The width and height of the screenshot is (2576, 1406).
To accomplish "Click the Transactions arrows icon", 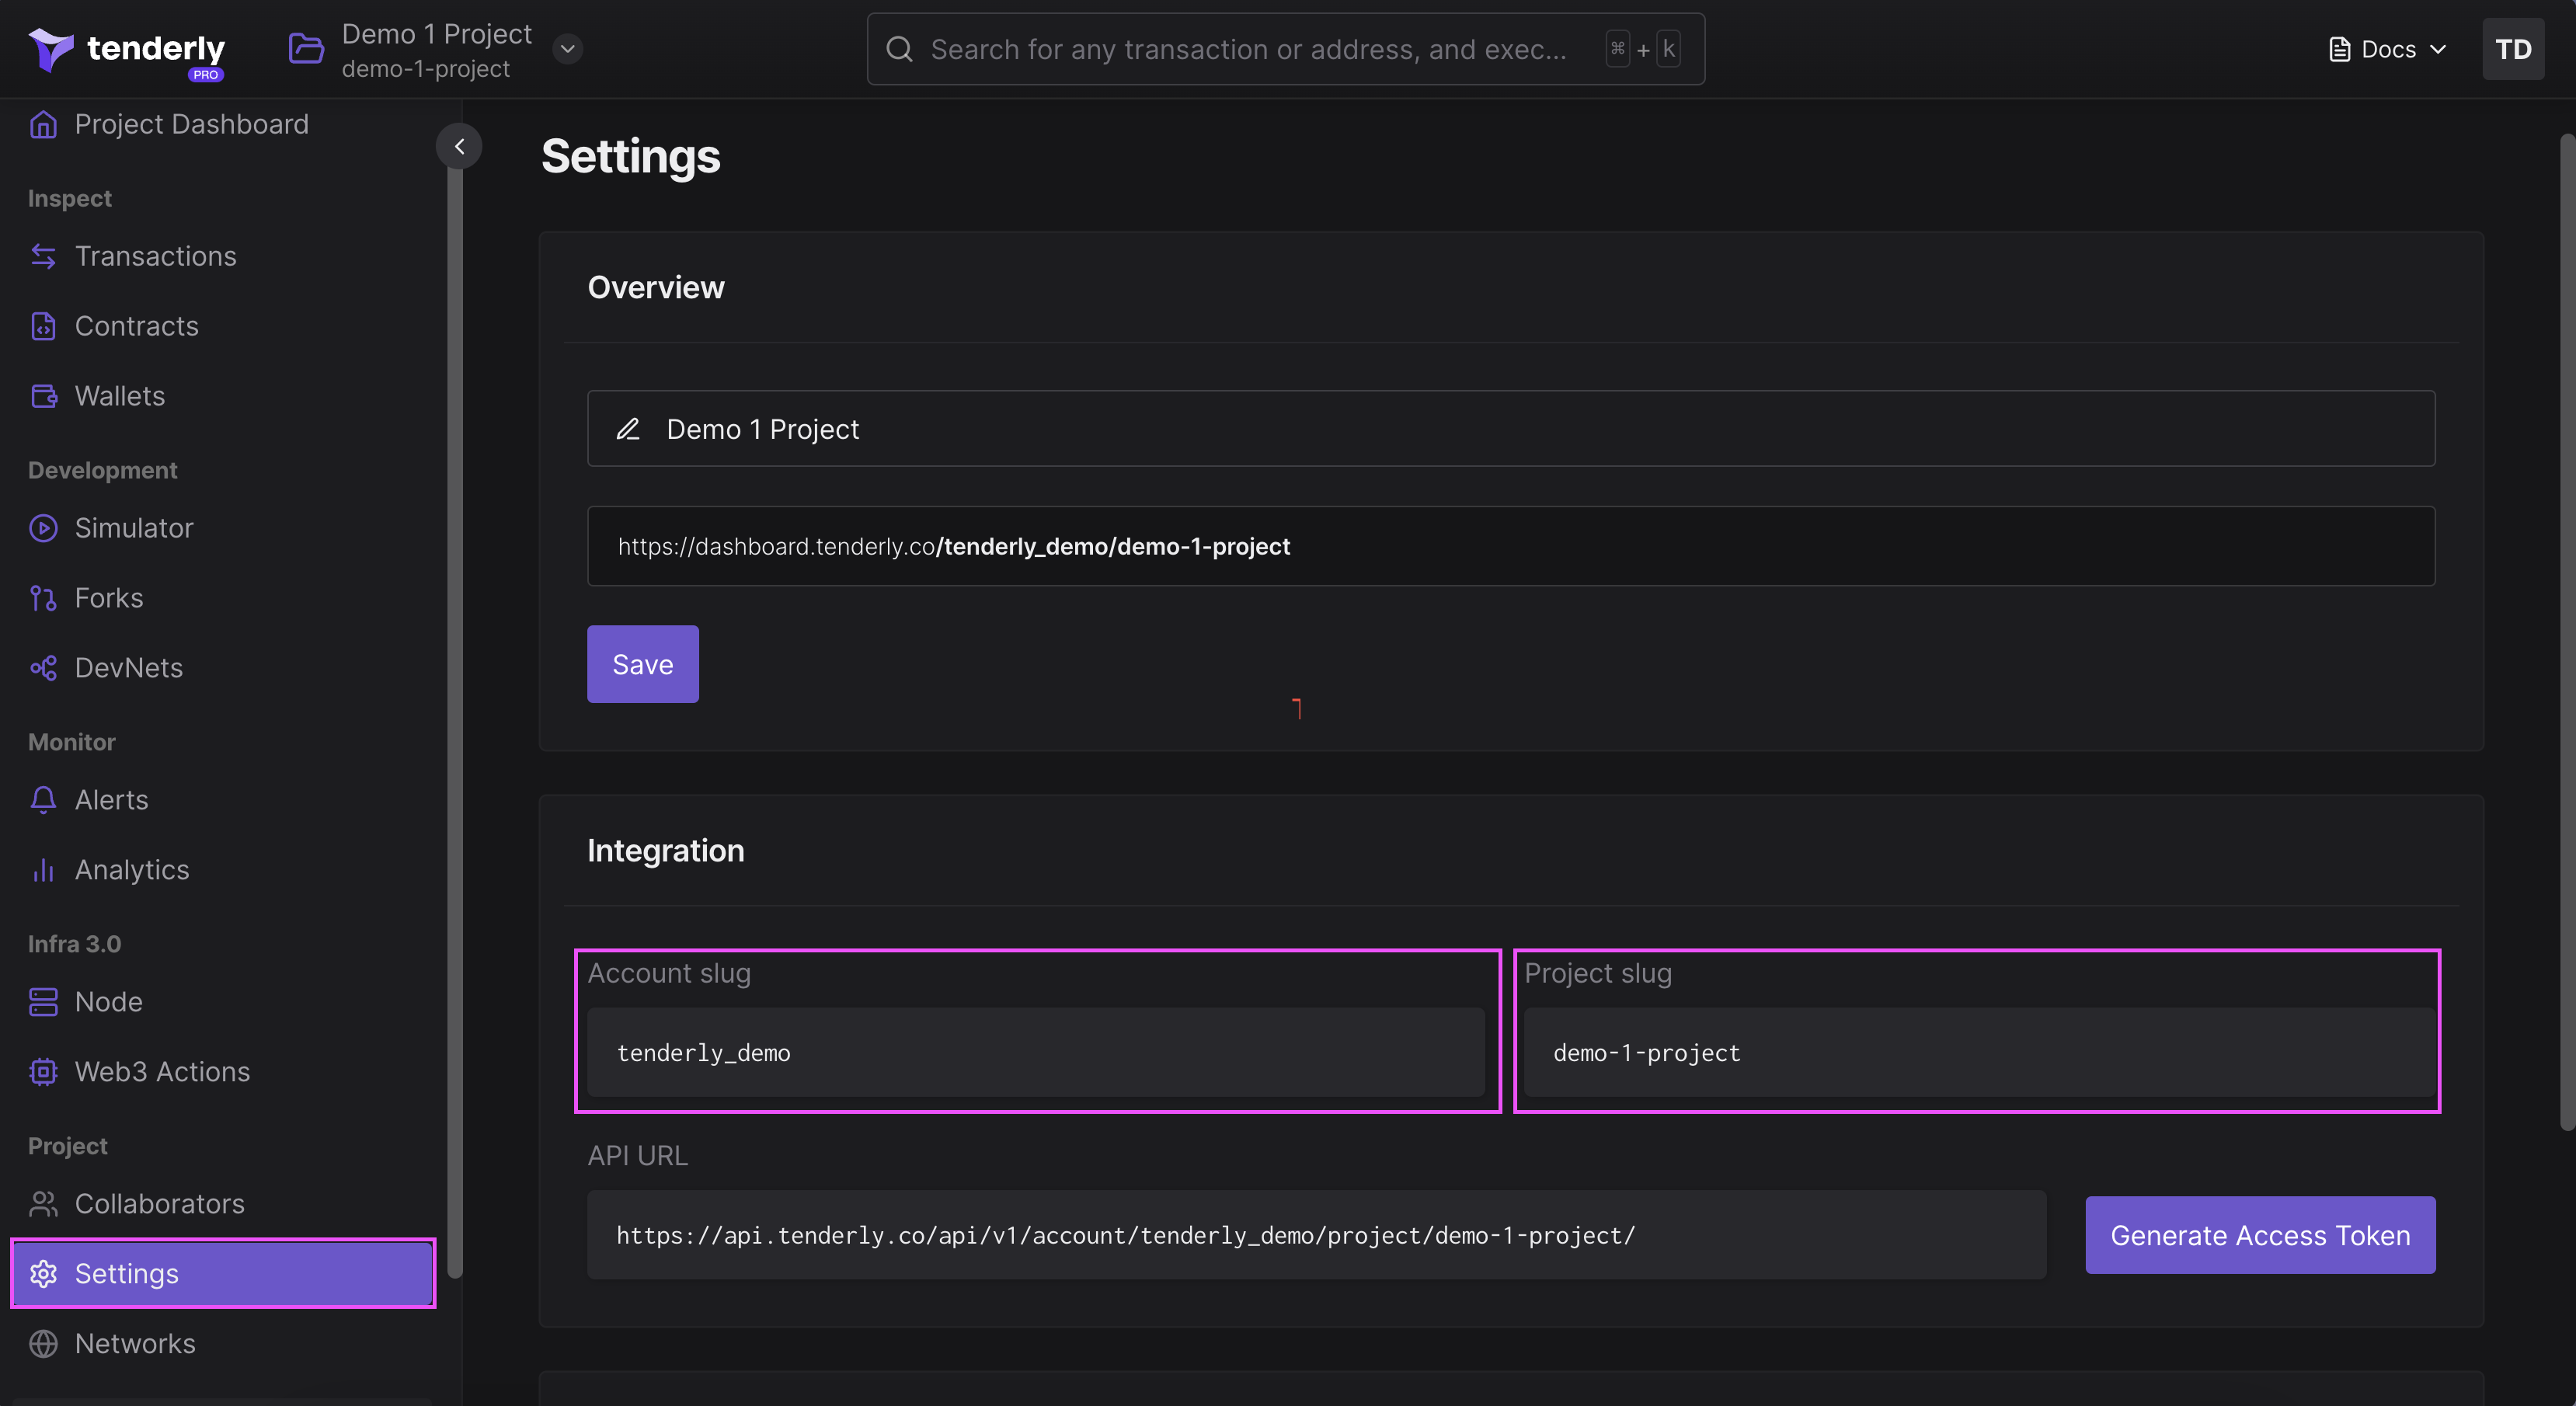I will click(x=43, y=256).
